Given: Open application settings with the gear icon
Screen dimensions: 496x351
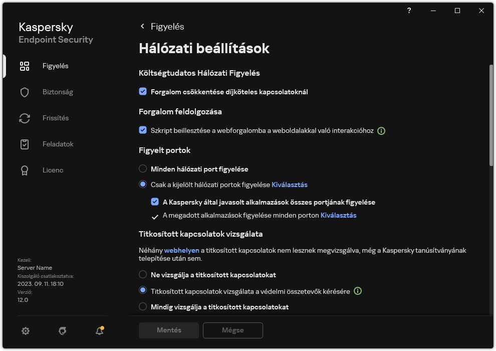Looking at the screenshot, I should (26, 331).
